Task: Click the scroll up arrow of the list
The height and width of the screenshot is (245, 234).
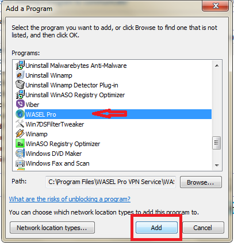Action: point(217,66)
